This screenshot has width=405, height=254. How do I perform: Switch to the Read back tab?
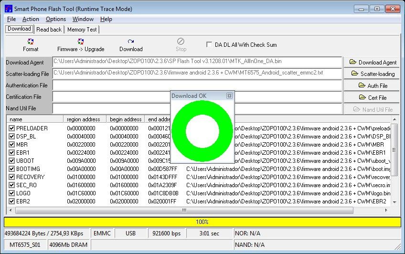click(49, 30)
